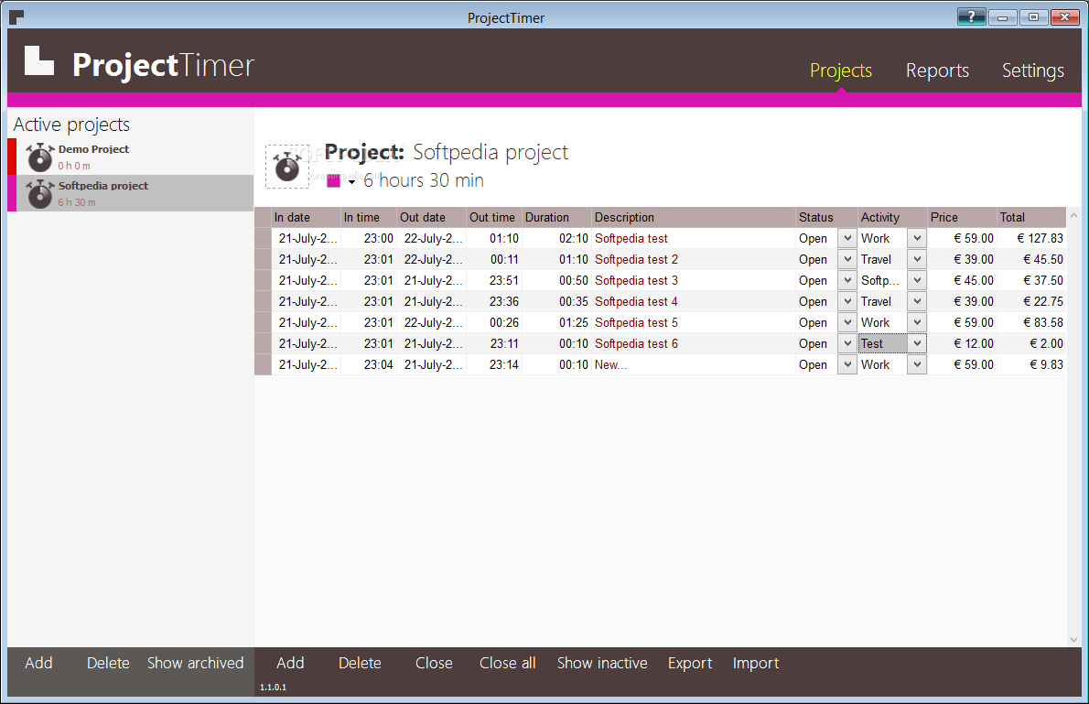Add a new project in sidebar
Viewport: 1089px width, 704px height.
38,663
